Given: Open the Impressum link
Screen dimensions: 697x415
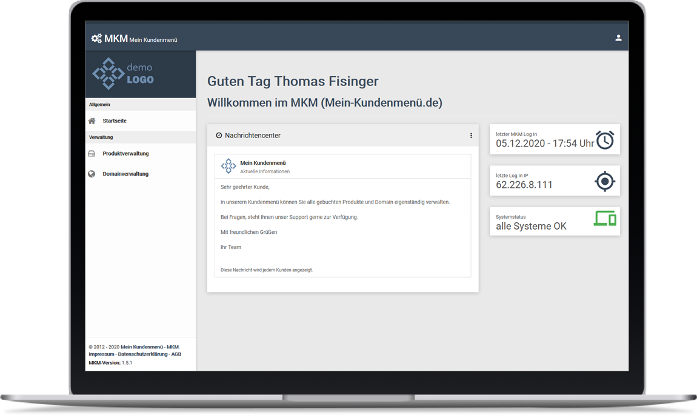Looking at the screenshot, I should 101,354.
